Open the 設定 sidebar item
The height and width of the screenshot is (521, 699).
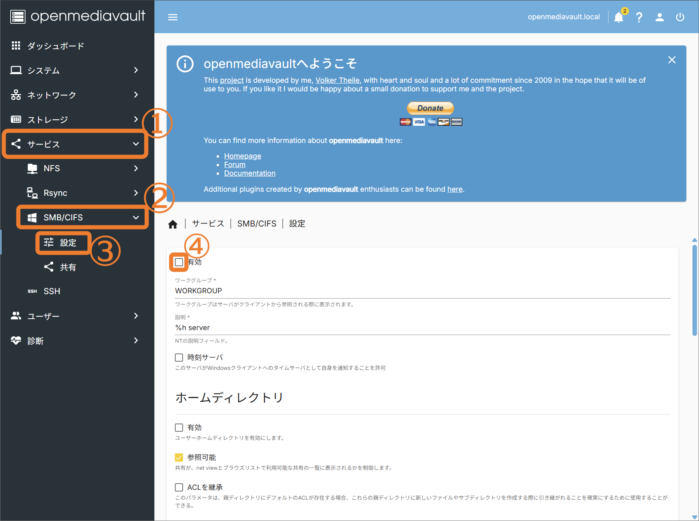[77, 242]
